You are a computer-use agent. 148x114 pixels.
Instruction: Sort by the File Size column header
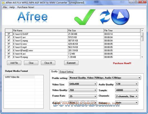(x=86, y=31)
